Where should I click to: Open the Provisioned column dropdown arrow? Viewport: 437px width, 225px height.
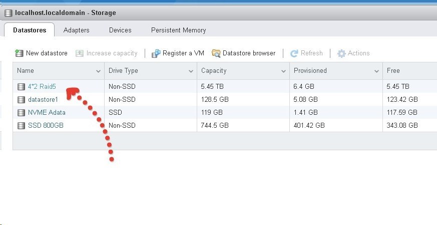click(x=376, y=71)
